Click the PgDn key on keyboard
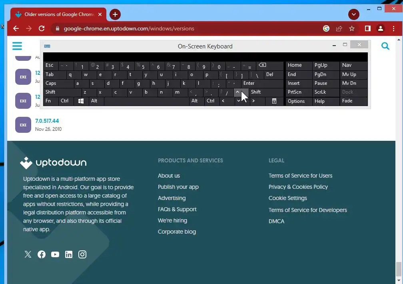 tap(326, 75)
